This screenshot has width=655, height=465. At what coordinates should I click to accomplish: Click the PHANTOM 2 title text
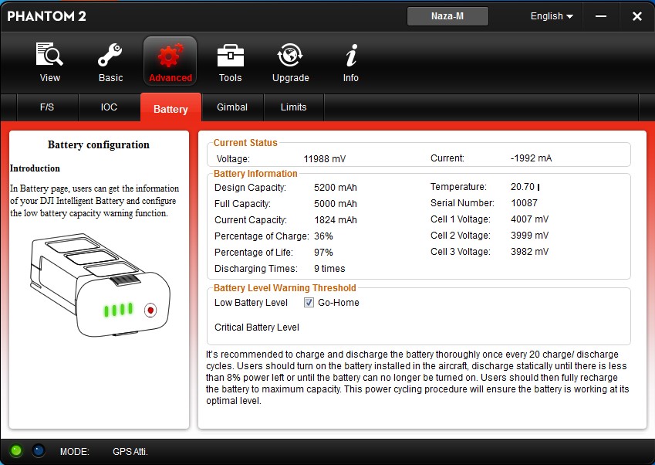[x=47, y=16]
